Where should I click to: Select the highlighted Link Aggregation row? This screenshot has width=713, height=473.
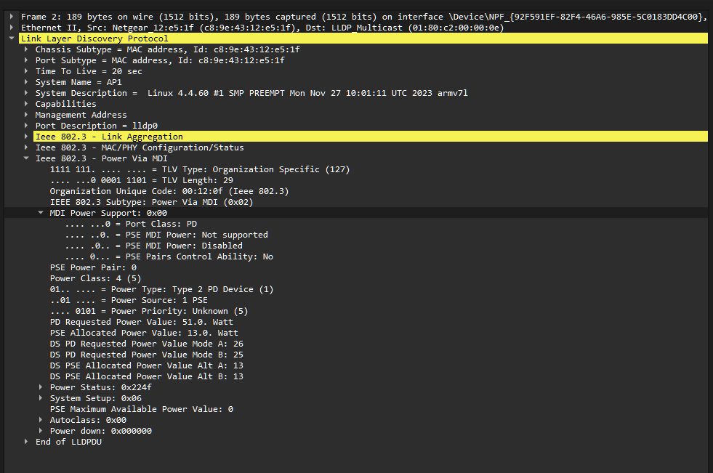tap(109, 137)
